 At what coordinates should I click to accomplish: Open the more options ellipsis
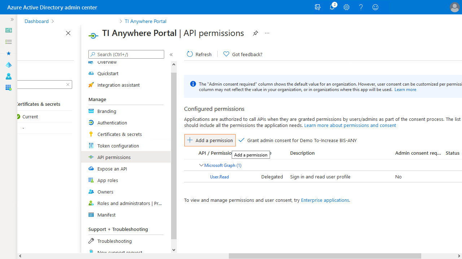coord(267,33)
